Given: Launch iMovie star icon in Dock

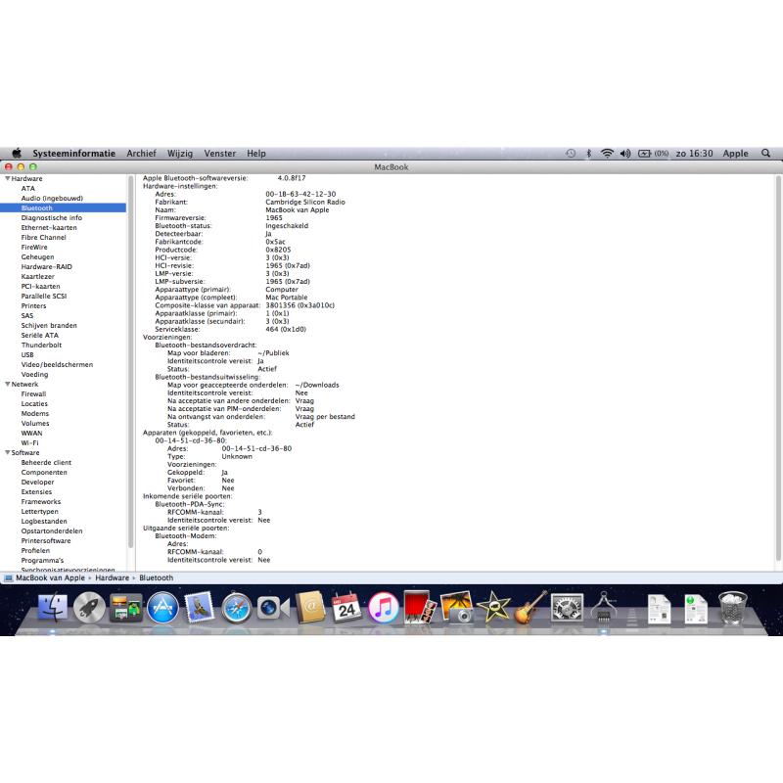Looking at the screenshot, I should pos(493,607).
